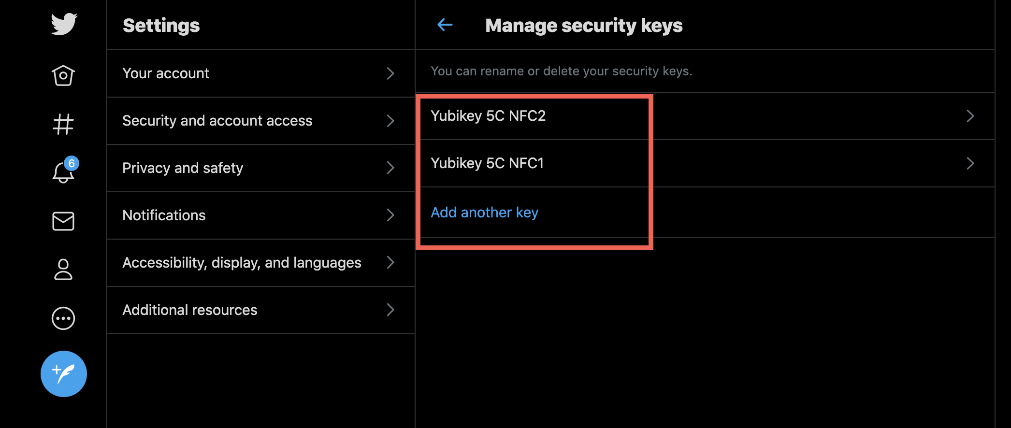
Task: Expand Additional resources chevron
Action: click(x=390, y=310)
